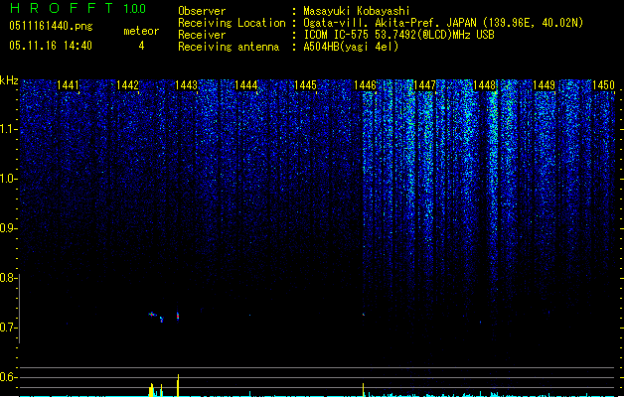This screenshot has width=625, height=397.
Task: Click the HROFFT 1.0.0 title text
Action: (78, 8)
